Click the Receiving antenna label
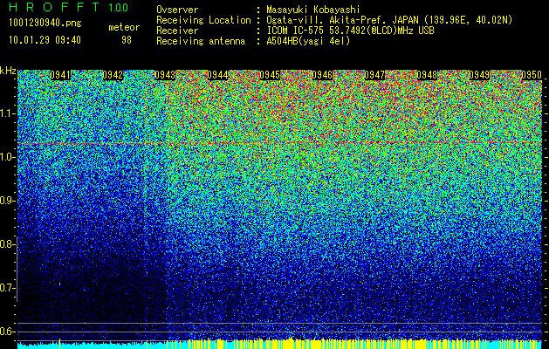This screenshot has width=549, height=349. 201,41
